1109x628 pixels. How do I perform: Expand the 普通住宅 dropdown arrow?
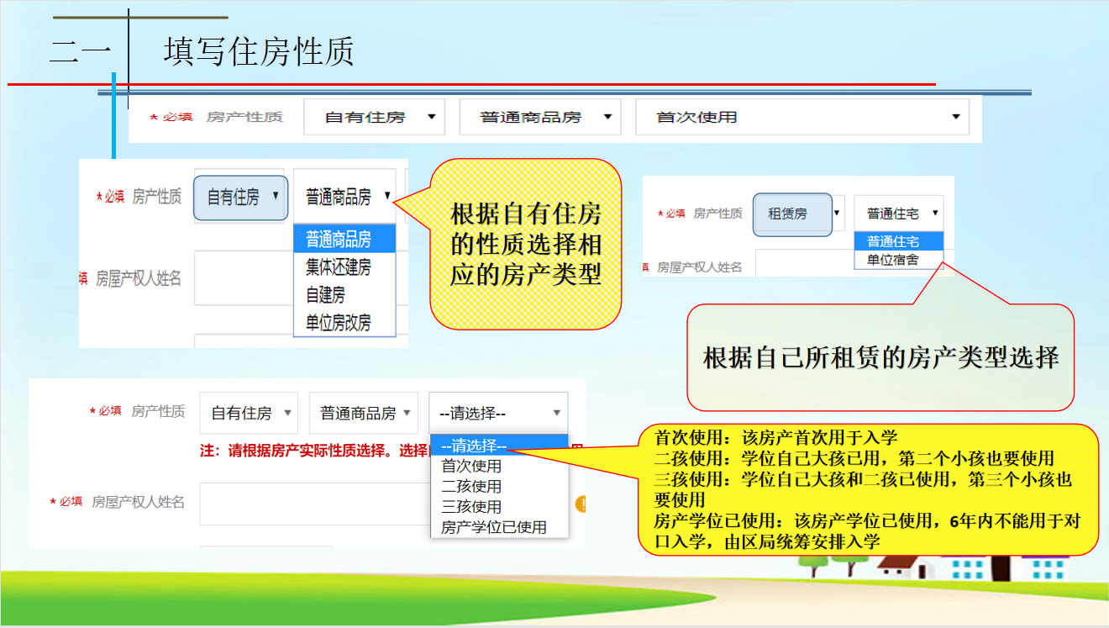935,214
